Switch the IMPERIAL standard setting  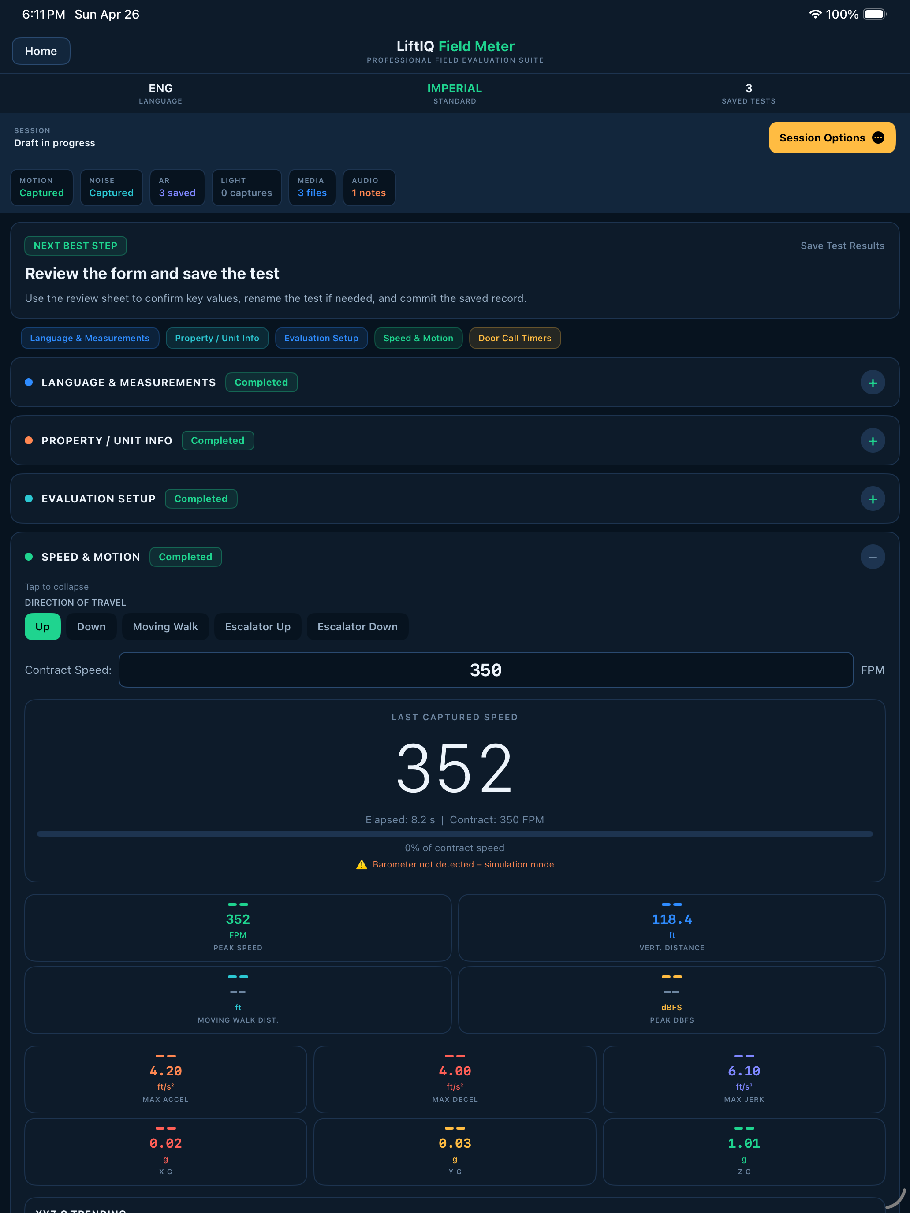pos(455,93)
